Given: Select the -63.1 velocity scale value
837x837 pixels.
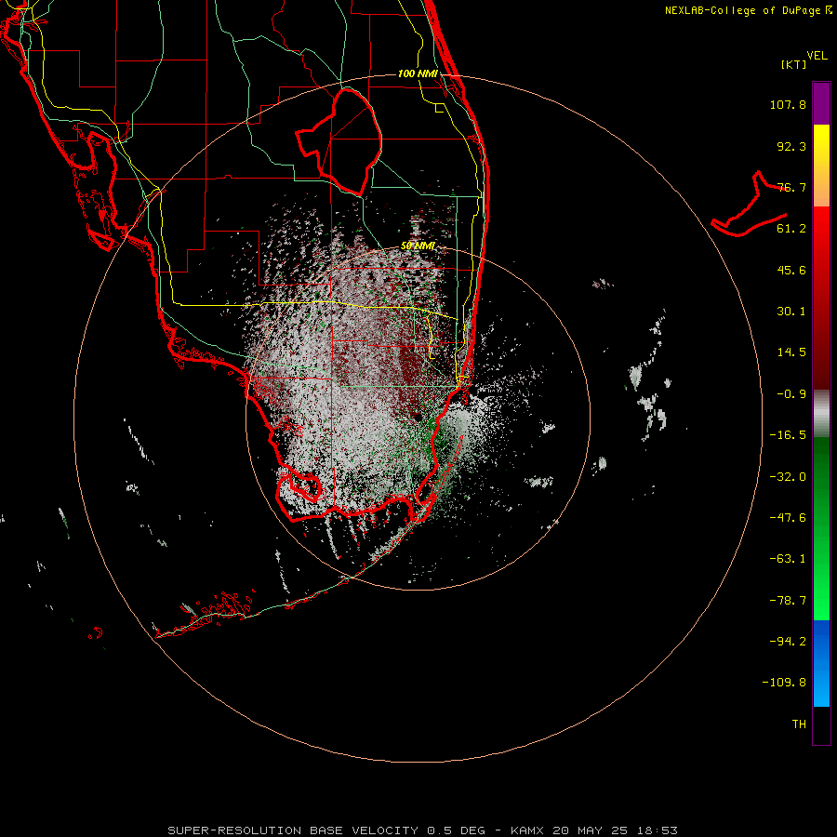Looking at the screenshot, I should (x=788, y=559).
